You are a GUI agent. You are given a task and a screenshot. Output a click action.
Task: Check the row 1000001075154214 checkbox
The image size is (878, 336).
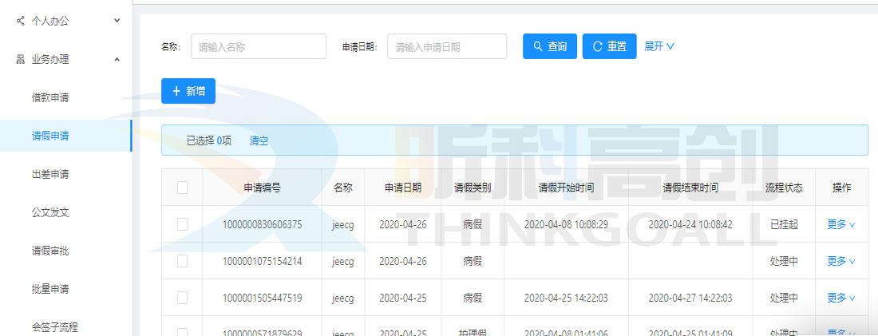(x=183, y=261)
